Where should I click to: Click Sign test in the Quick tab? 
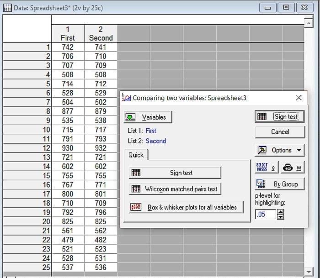175,173
